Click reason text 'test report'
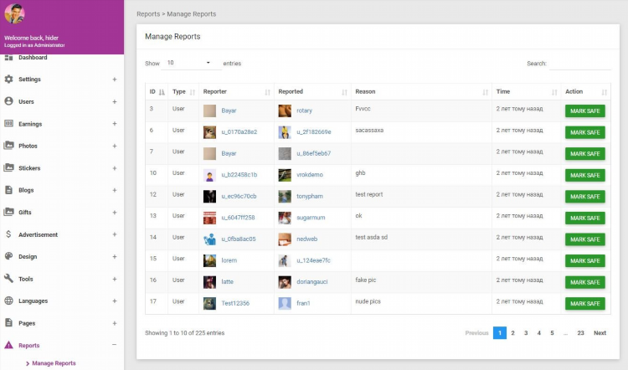628x370 pixels. (x=369, y=194)
